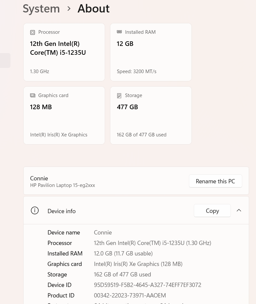
Task: Click the HP Pavilion Laptop model text
Action: click(x=63, y=185)
